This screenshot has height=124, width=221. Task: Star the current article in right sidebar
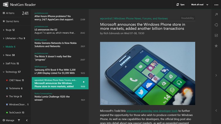(x=216, y=46)
